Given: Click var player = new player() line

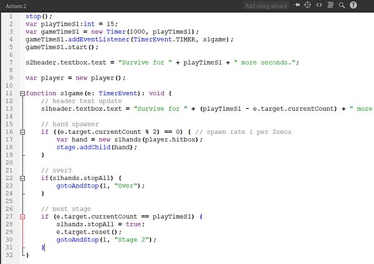Looking at the screenshot, I should pos(75,78).
